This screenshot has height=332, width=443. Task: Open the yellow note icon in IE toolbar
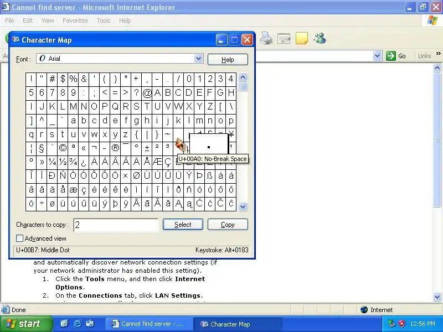click(x=302, y=38)
